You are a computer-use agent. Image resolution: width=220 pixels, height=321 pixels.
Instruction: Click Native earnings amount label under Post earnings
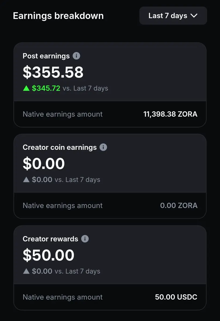(x=63, y=114)
